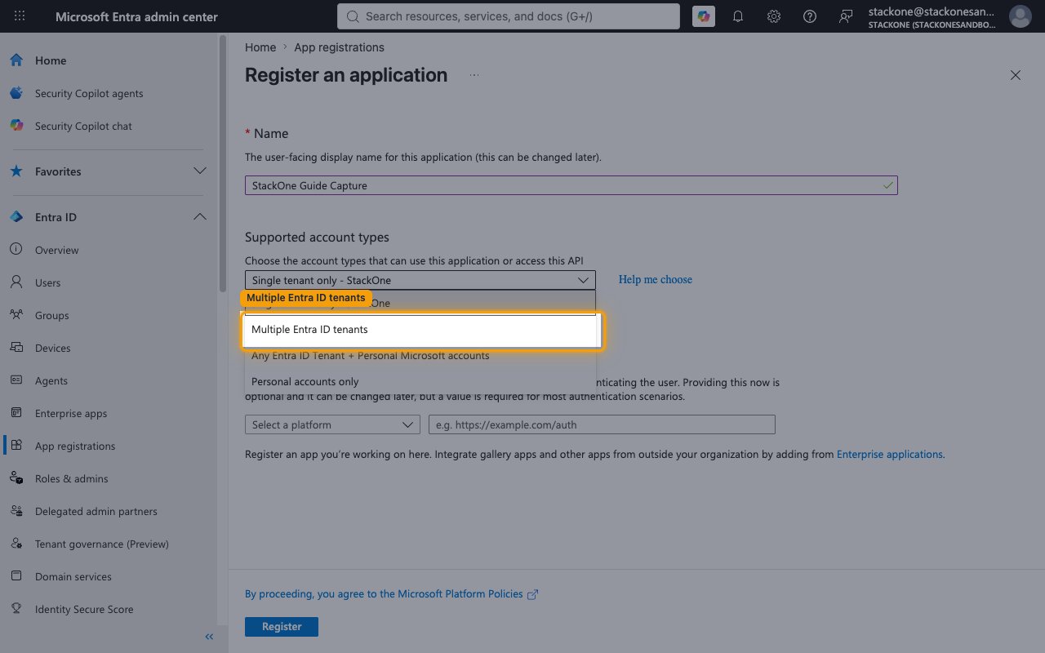Open Enterprise apps in the sidebar
Viewport: 1045px width, 653px height.
click(x=71, y=414)
